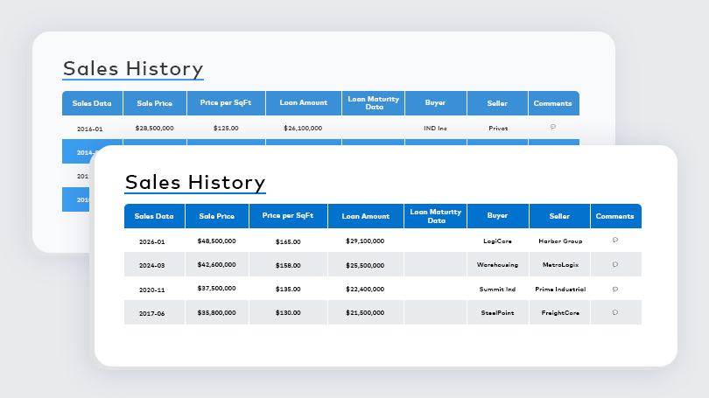Click the SteelPoint buyer cell
The height and width of the screenshot is (398, 709).
497,312
